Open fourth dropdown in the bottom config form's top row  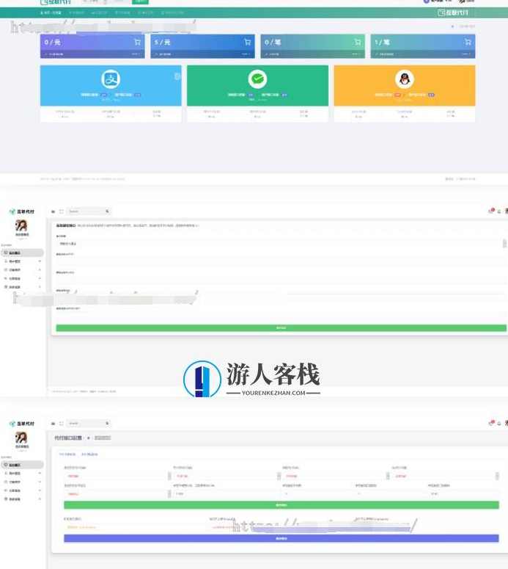[445, 476]
